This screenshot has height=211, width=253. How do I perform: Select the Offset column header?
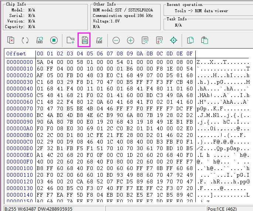[16, 53]
